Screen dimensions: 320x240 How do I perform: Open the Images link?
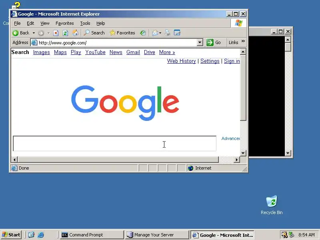click(x=42, y=52)
